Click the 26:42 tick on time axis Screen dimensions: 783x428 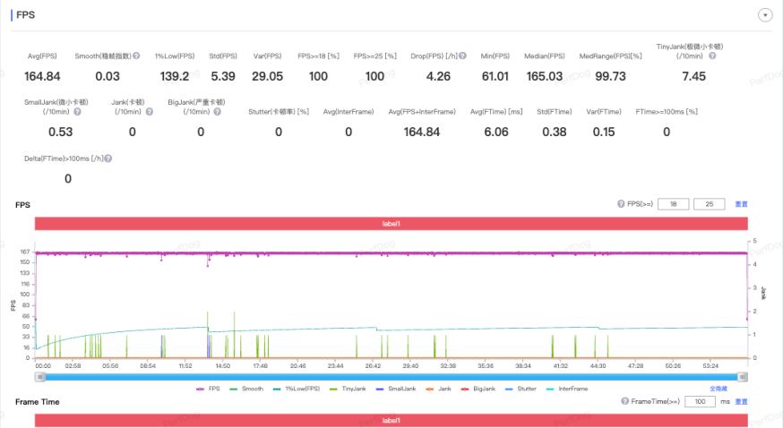tap(373, 365)
